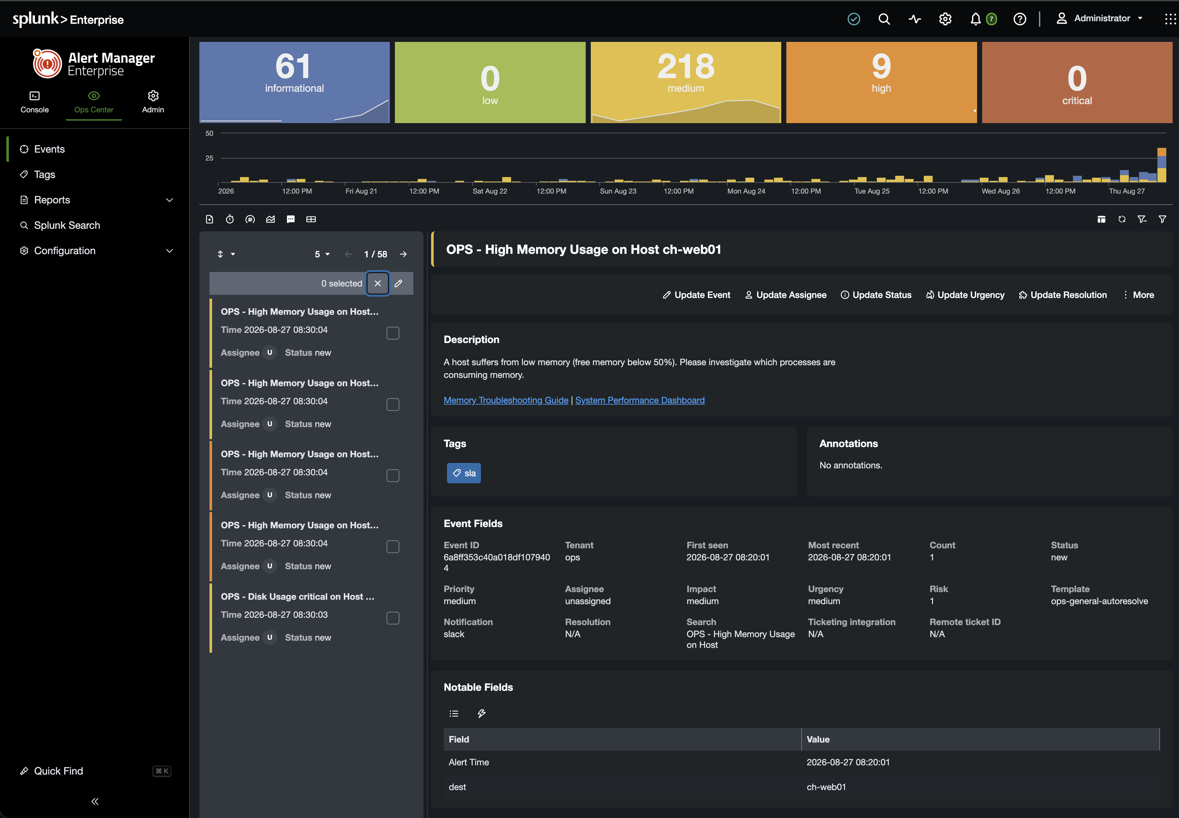Click Update Resolution button
This screenshot has height=818, width=1179.
(1062, 295)
